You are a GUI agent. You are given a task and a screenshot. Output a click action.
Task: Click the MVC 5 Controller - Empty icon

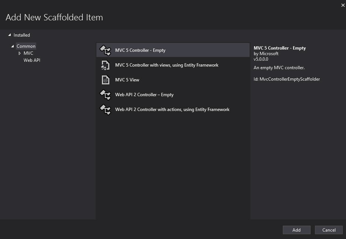tap(105, 50)
